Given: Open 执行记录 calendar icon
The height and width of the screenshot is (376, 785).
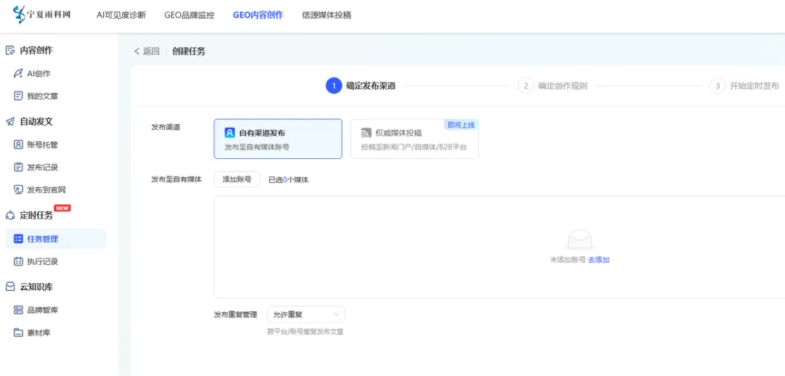Looking at the screenshot, I should pos(18,261).
